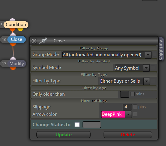Click orange output connector under Modify block
The height and width of the screenshot is (146, 166).
13,68
